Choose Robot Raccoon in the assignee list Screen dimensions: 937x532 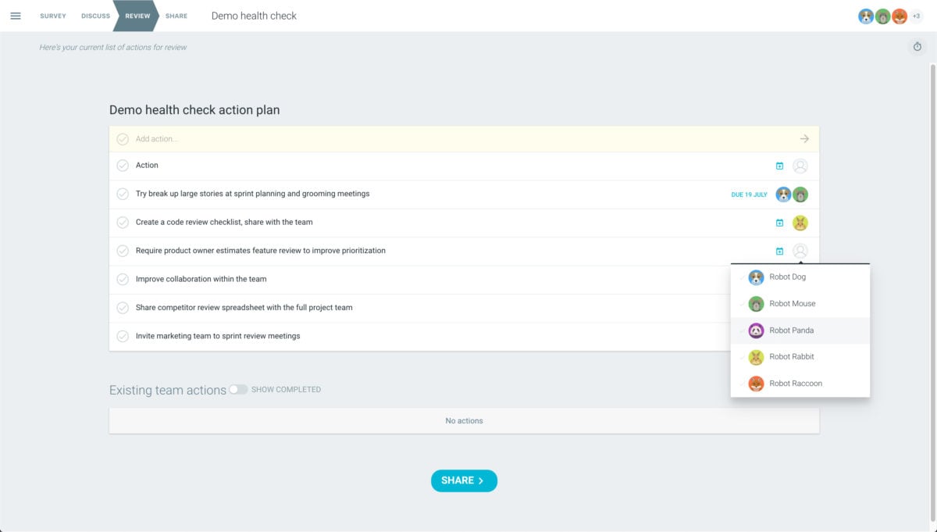click(x=795, y=384)
